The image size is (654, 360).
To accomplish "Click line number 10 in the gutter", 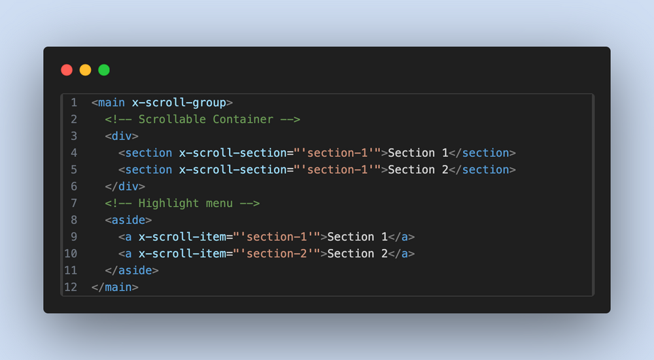I will pyautogui.click(x=71, y=254).
